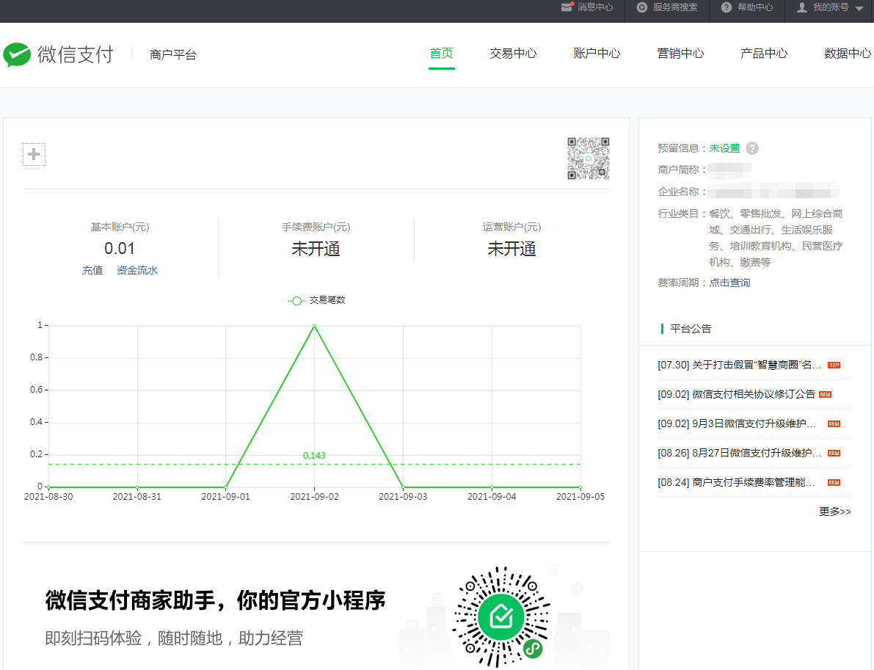Click the small QR code thumbnail
Image resolution: width=874 pixels, height=670 pixels.
coord(588,159)
